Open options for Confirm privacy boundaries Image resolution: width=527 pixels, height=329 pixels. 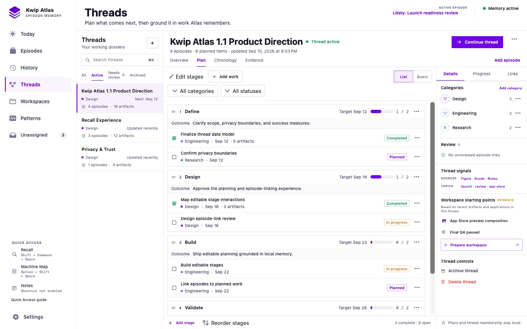[x=417, y=157]
